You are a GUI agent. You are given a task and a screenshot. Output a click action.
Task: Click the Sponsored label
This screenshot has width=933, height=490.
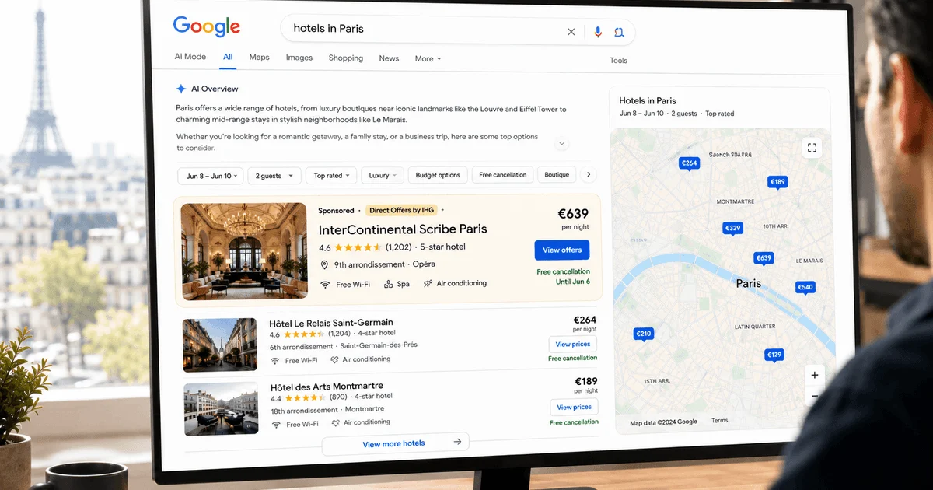[x=336, y=211]
